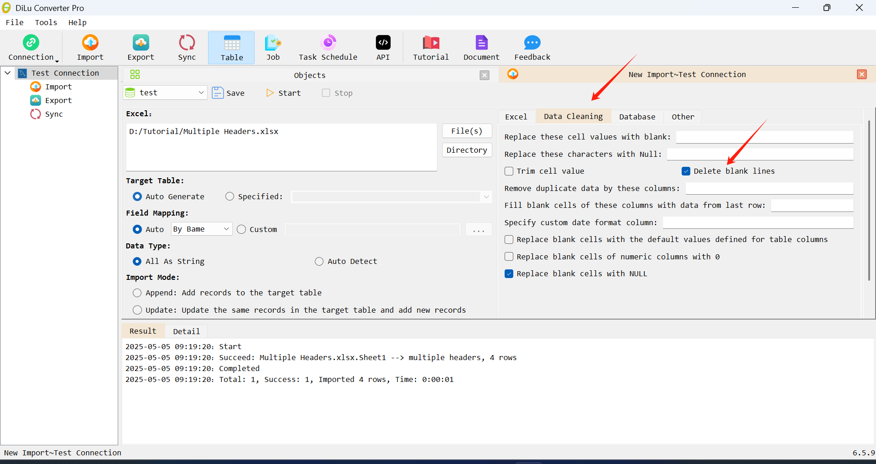Select the Import item in the tree
876x464 pixels.
[51, 87]
